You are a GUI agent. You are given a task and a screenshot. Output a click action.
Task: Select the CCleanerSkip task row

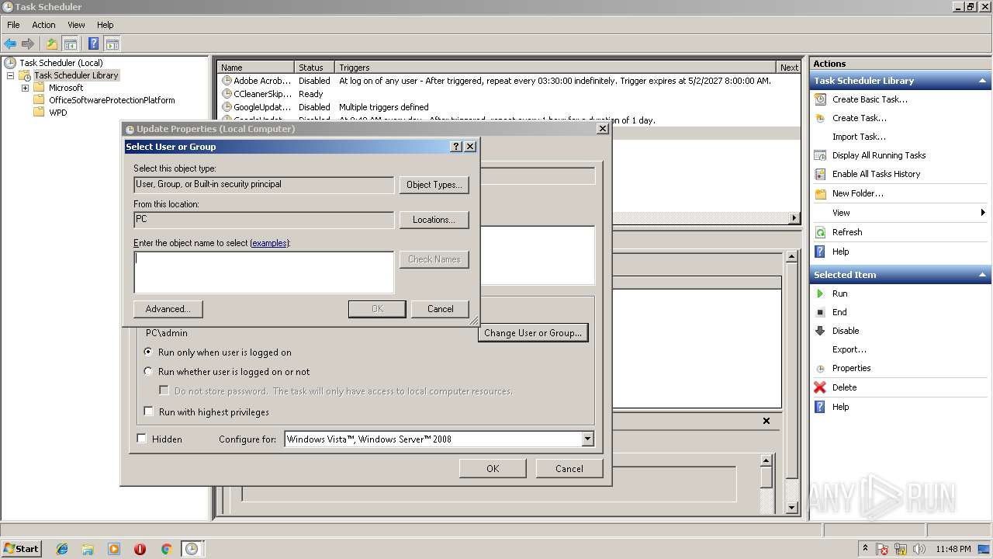508,94
